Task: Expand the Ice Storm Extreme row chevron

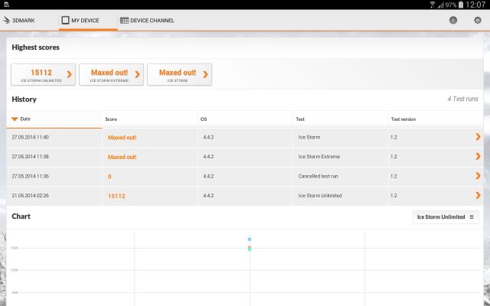Action: click(x=478, y=156)
